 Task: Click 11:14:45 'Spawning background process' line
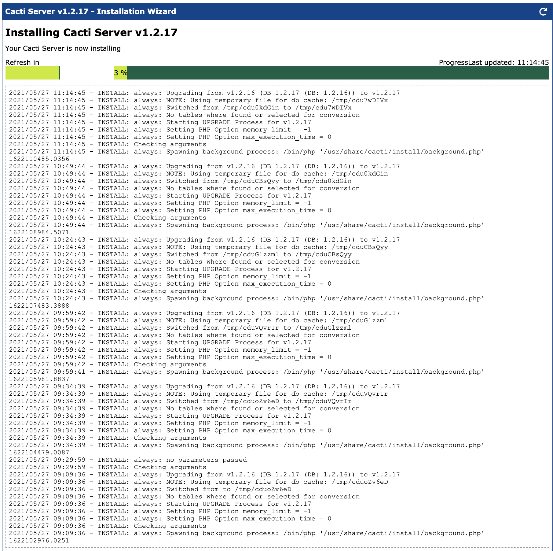[x=247, y=152]
